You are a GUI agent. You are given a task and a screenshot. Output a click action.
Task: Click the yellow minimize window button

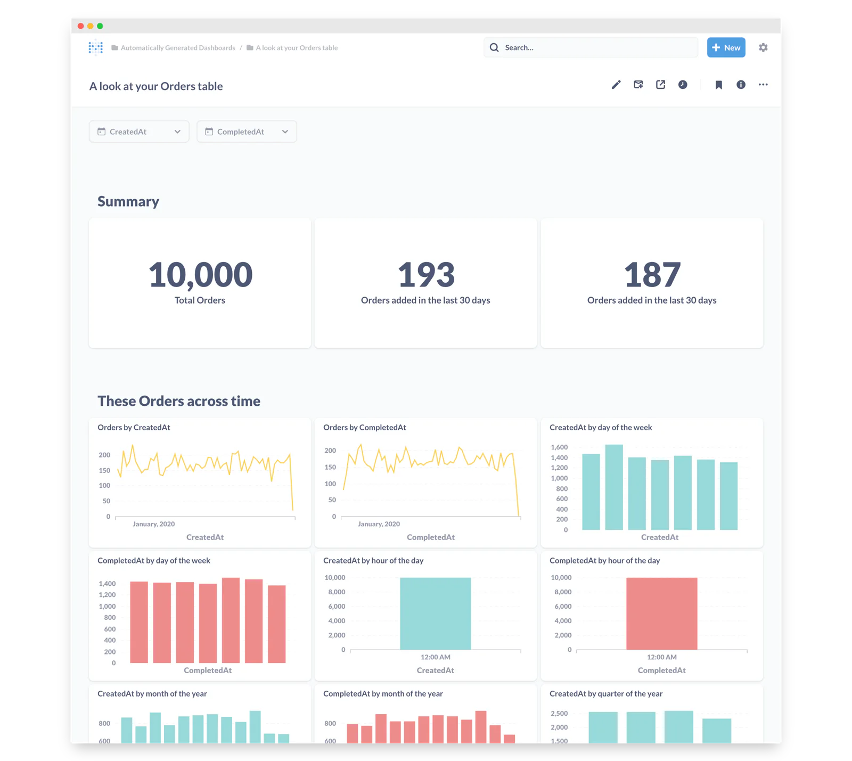(x=91, y=26)
